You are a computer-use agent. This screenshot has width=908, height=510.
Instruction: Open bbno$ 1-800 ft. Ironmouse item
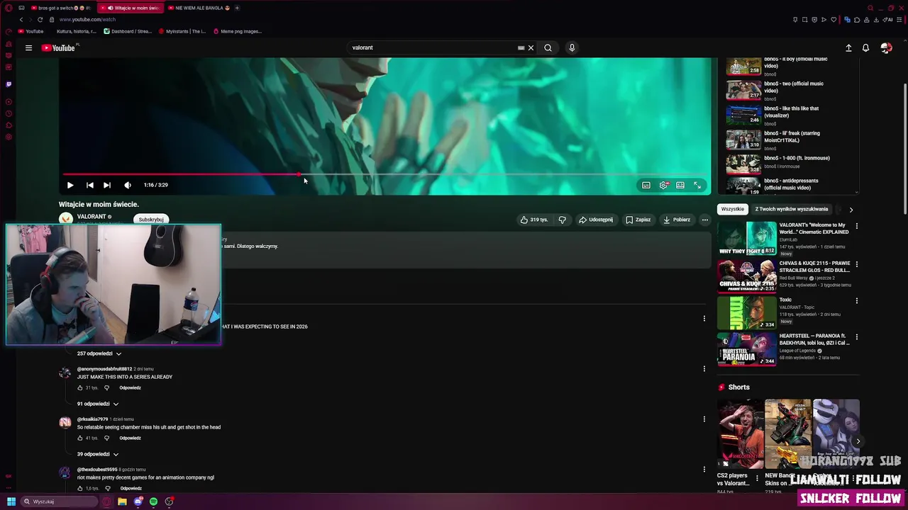[x=790, y=163]
